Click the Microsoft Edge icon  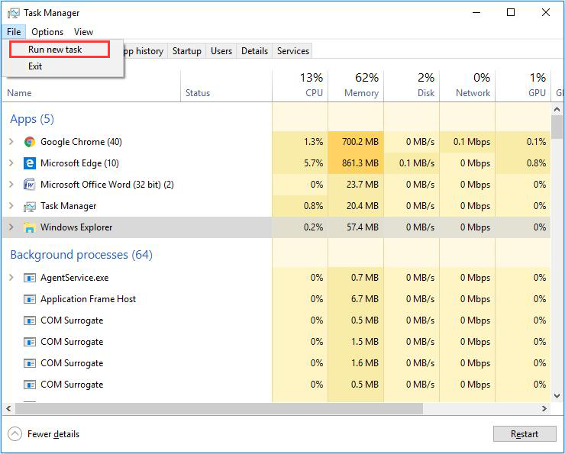(30, 163)
